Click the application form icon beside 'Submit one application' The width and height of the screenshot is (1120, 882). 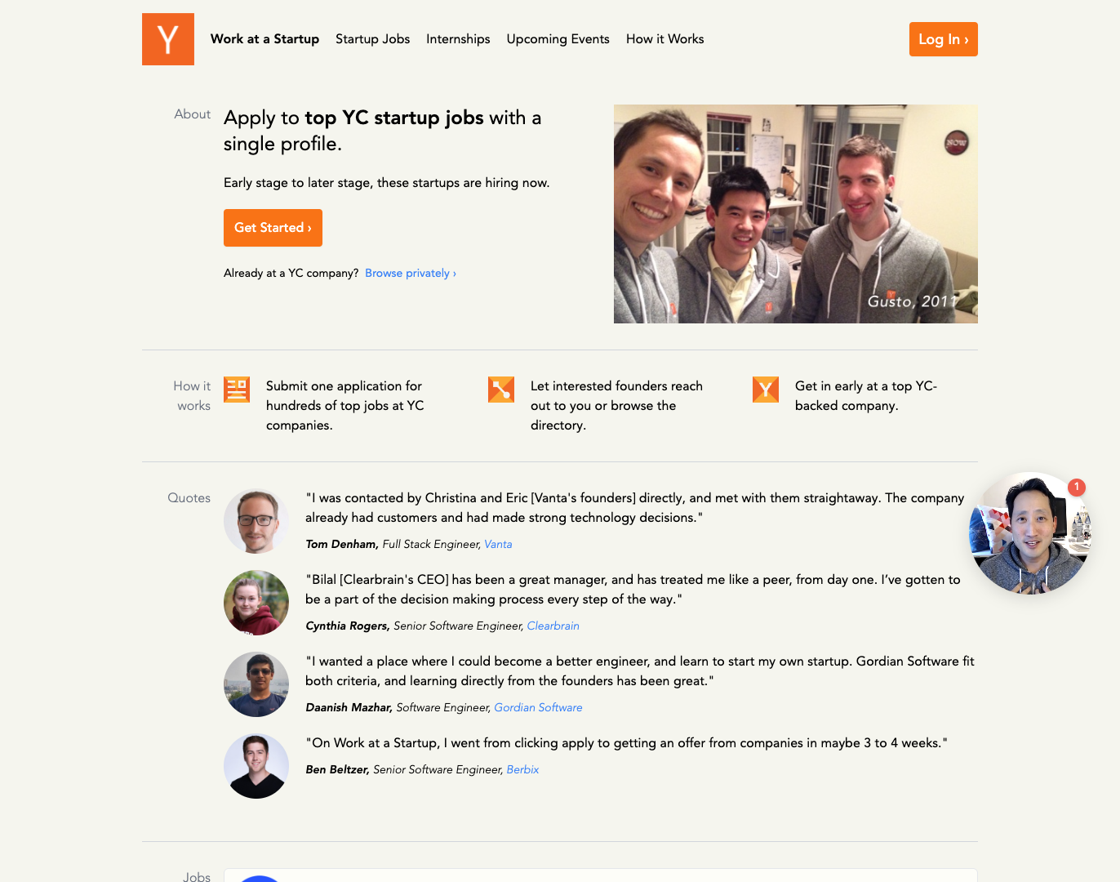236,390
